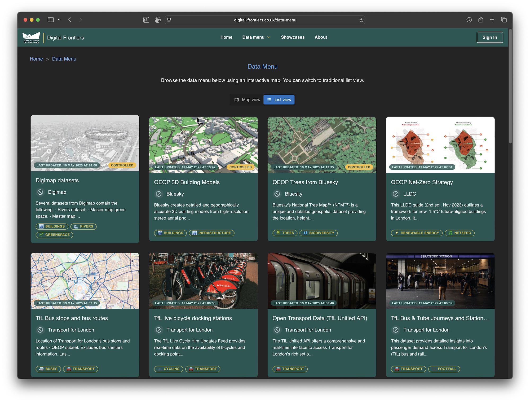Screen dimensions: 530x402
Task: Open the Safari downloads icon
Action: click(x=469, y=20)
